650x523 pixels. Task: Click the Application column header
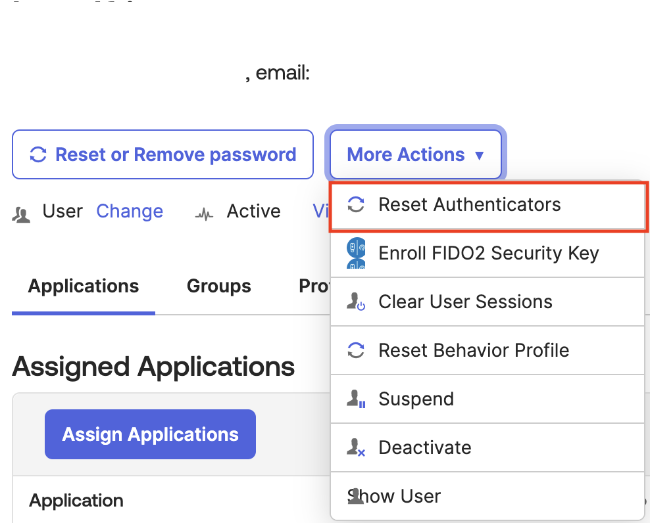point(76,500)
